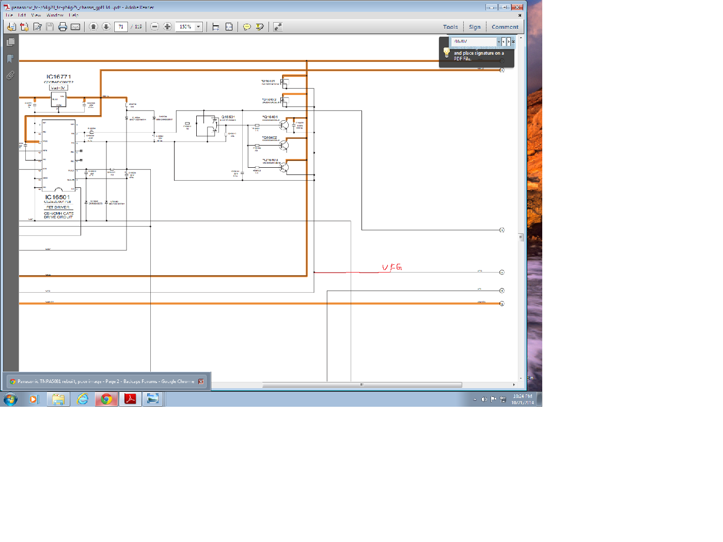Zoom out with the minus button
Screen dimensions: 723x542
click(154, 27)
